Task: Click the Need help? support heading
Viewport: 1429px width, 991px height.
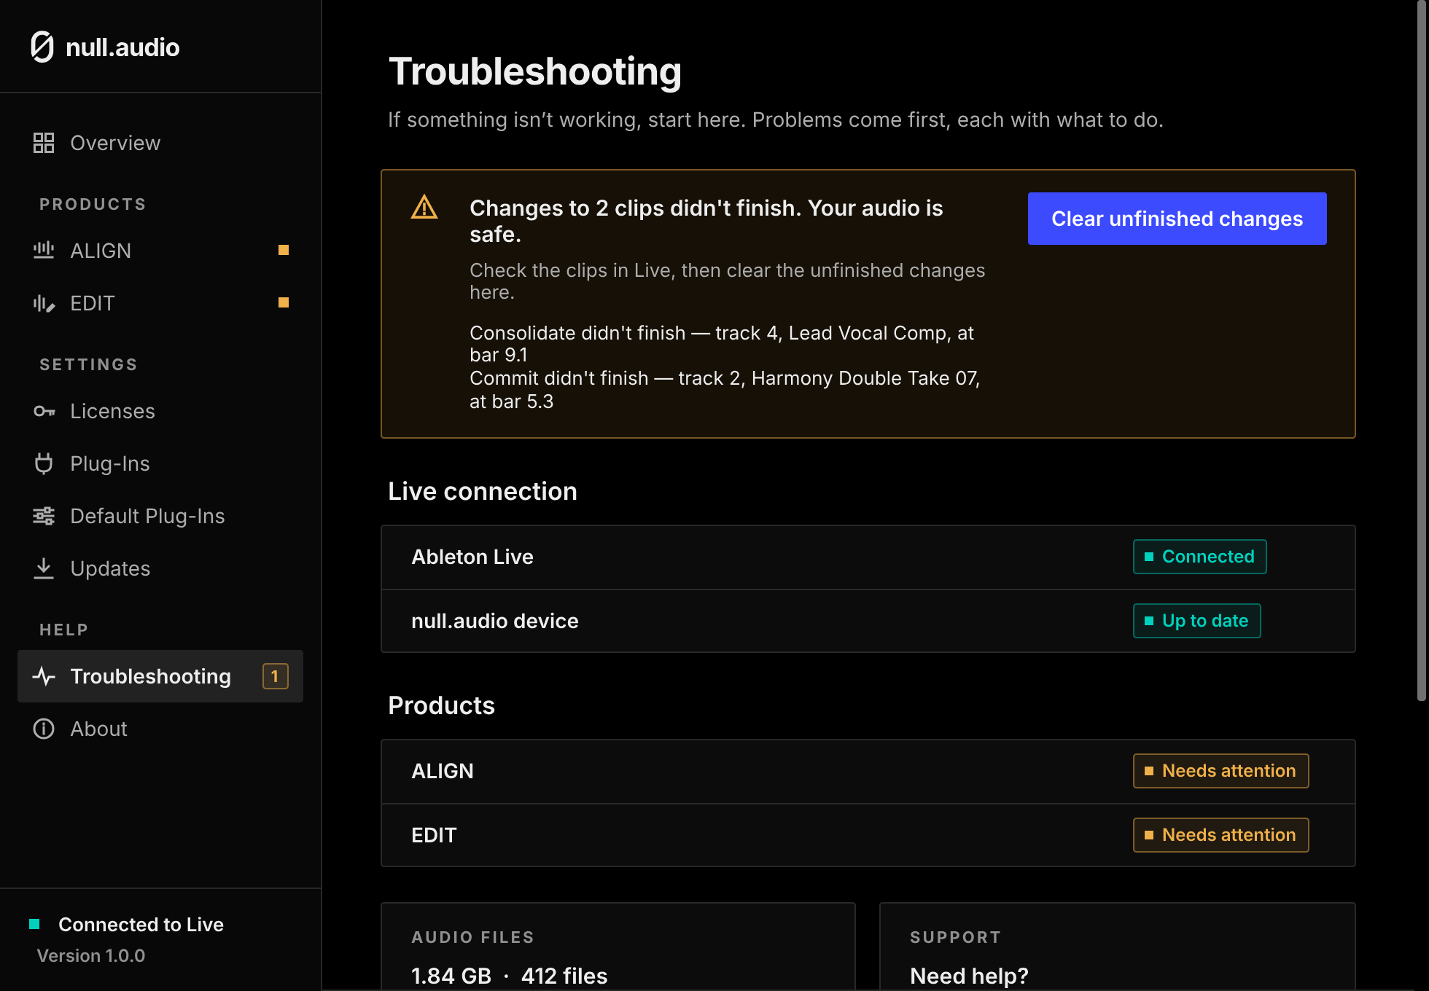Action: 969,976
